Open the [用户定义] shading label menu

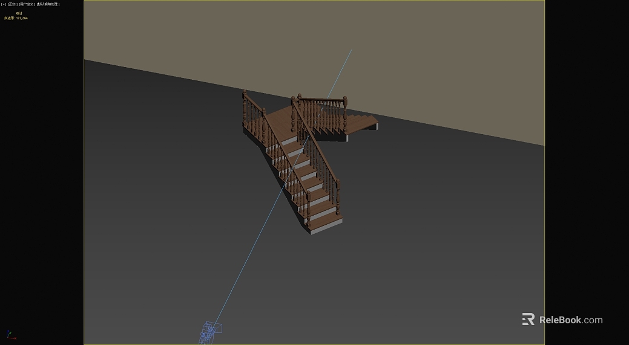pyautogui.click(x=27, y=4)
